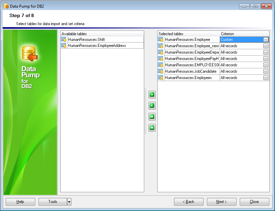Viewport: 275px width, 211px height.
Task: Click table icon beside HumanResources.Shift
Action: [x=64, y=40]
